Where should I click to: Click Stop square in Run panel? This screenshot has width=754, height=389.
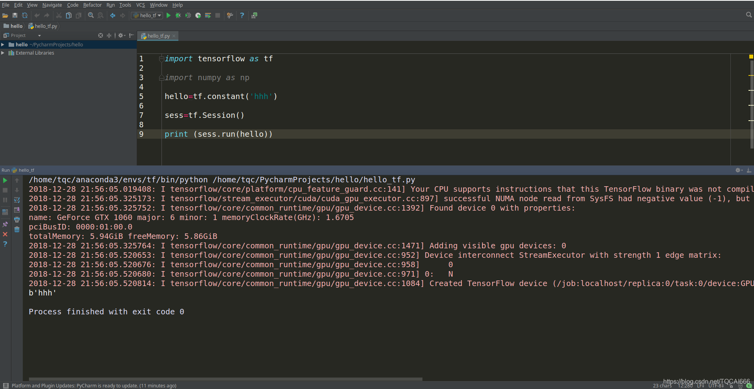[x=5, y=190]
